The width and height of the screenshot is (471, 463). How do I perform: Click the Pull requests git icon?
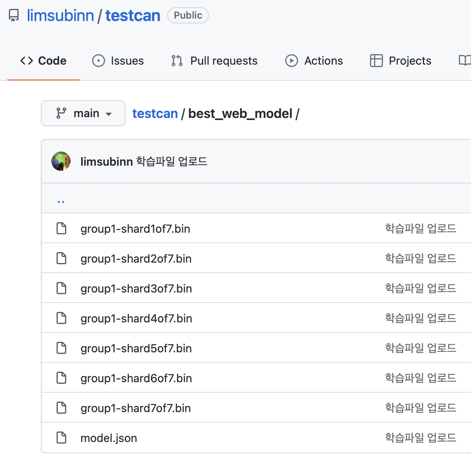[x=177, y=61]
